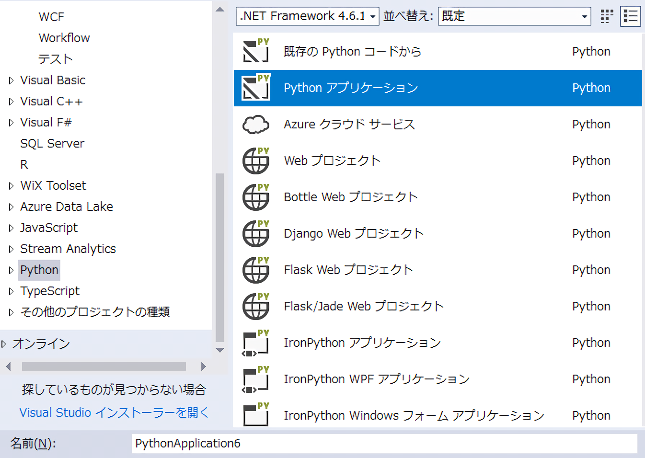645x458 pixels.
Task: Select the SQL Server category
Action: click(52, 144)
